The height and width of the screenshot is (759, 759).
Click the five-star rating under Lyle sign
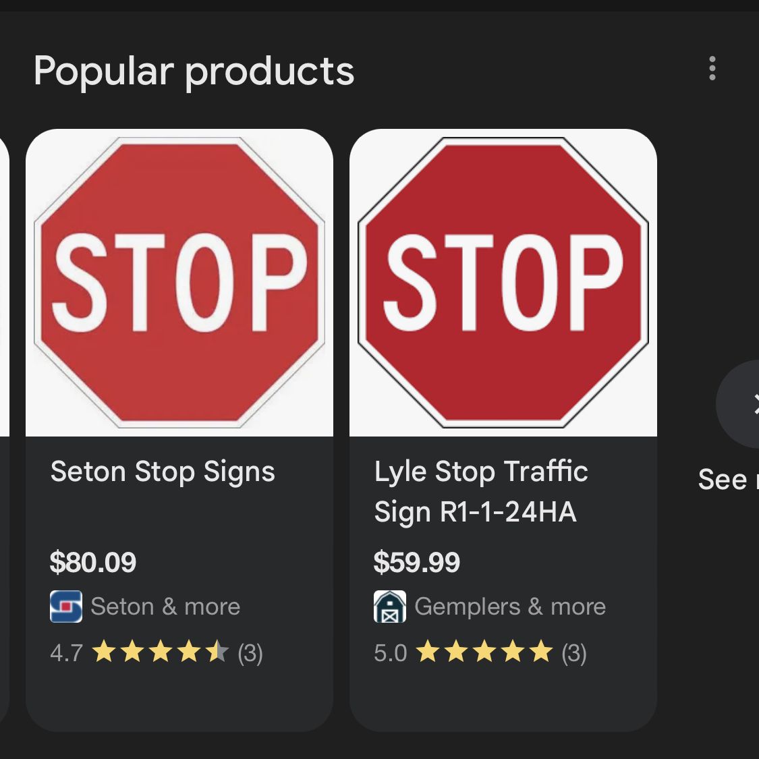[483, 652]
